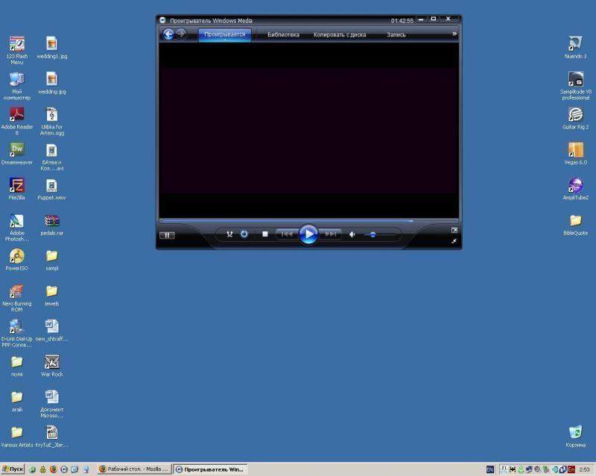The width and height of the screenshot is (596, 476).
Task: Select the araik folder icon
Action: pos(16,401)
